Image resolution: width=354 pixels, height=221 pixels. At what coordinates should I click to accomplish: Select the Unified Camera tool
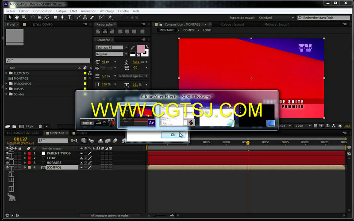coord(40,17)
